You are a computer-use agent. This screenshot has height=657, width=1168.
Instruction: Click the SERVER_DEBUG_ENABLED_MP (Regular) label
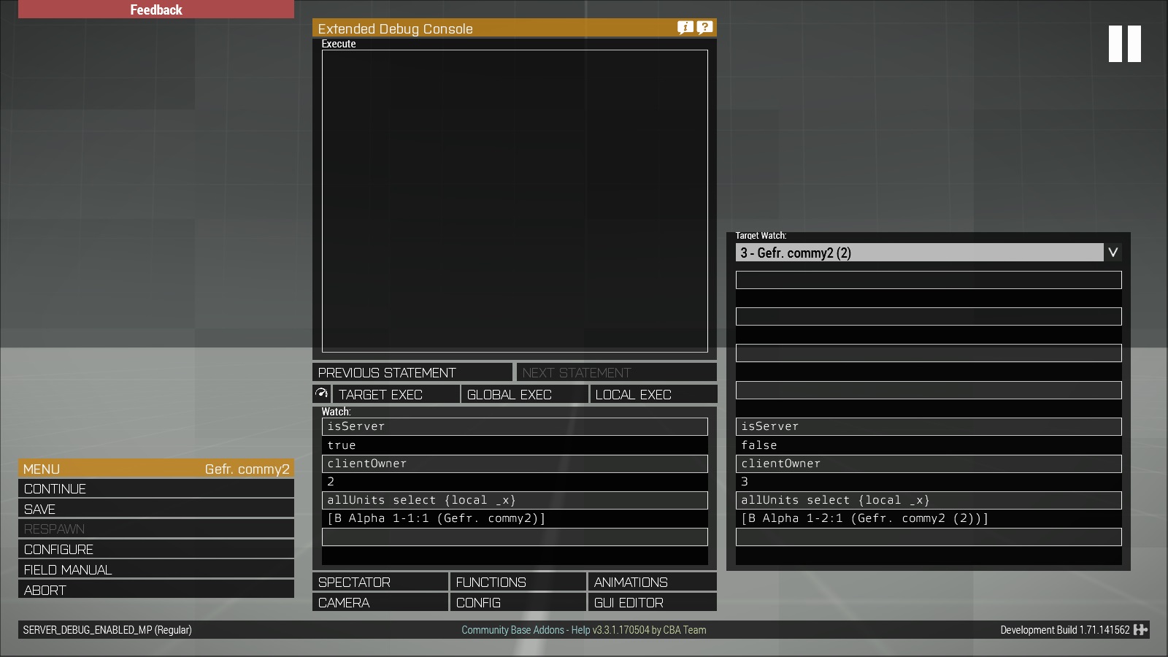click(x=107, y=630)
